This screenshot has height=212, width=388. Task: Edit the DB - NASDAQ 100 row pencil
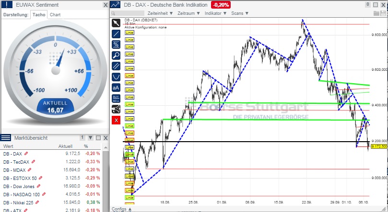(44, 194)
